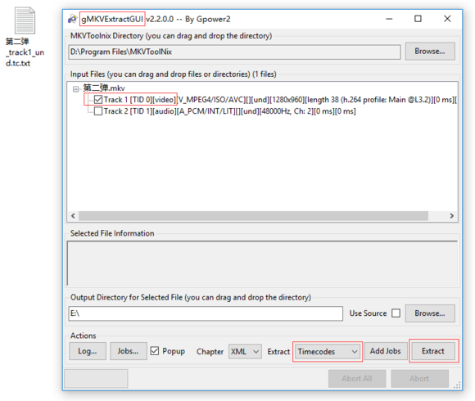Close the gMKVExtractGUI window
This screenshot has height=401, width=475.
(x=447, y=19)
